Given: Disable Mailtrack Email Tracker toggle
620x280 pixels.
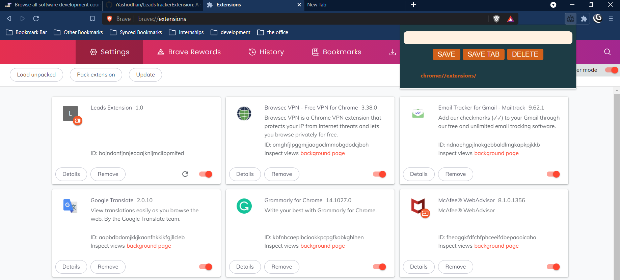Looking at the screenshot, I should coord(553,174).
